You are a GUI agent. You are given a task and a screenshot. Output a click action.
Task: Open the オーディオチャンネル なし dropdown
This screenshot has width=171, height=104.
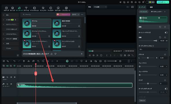153,49
